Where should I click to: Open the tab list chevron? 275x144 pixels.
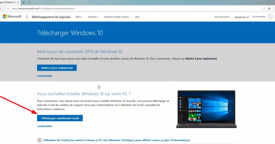(29, 2)
